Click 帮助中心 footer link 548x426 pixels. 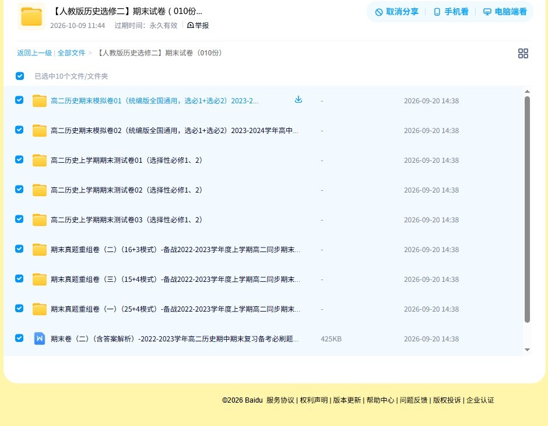pos(380,400)
